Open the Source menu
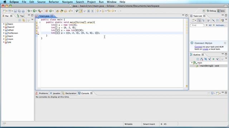Viewport: 229px width, 128px height. coord(42,2)
